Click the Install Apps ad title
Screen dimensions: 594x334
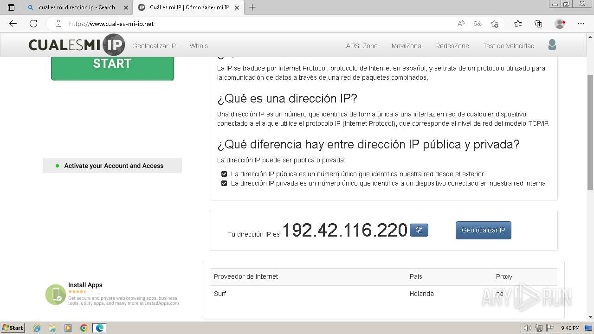85,285
